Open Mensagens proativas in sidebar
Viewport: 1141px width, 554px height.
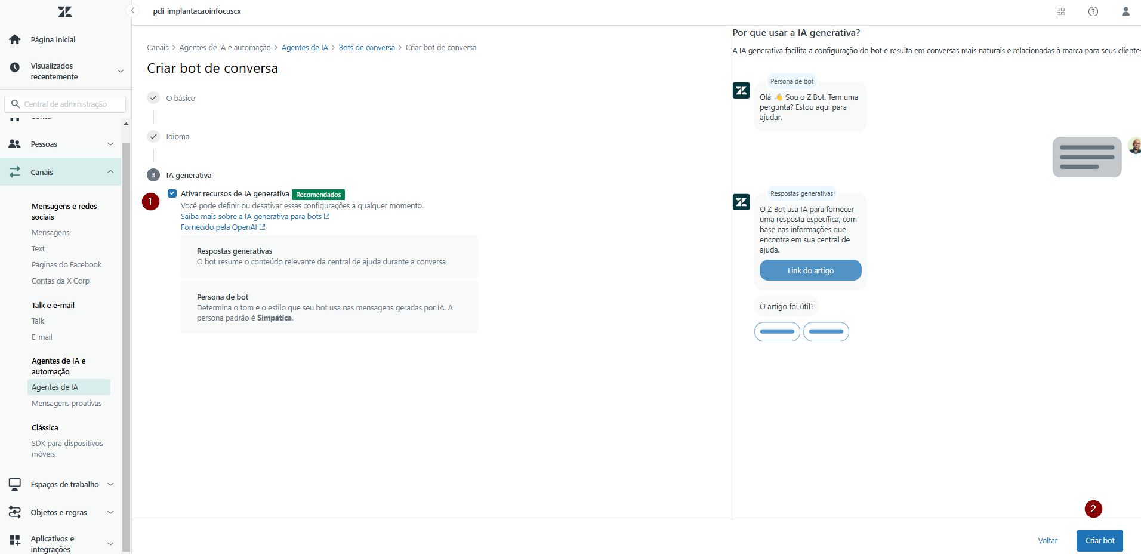pyautogui.click(x=66, y=404)
